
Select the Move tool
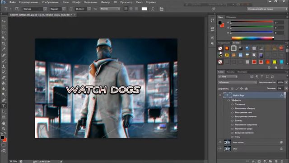4,21
